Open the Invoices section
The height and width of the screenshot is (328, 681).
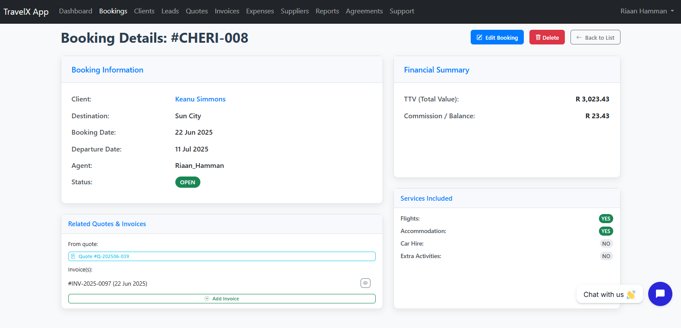click(227, 11)
